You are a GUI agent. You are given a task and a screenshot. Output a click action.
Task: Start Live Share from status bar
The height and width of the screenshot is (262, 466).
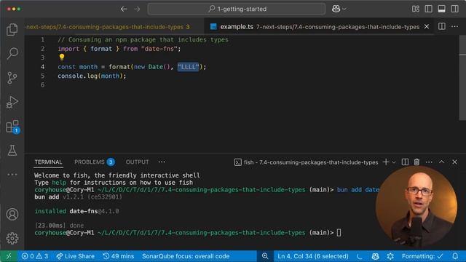pos(75,256)
